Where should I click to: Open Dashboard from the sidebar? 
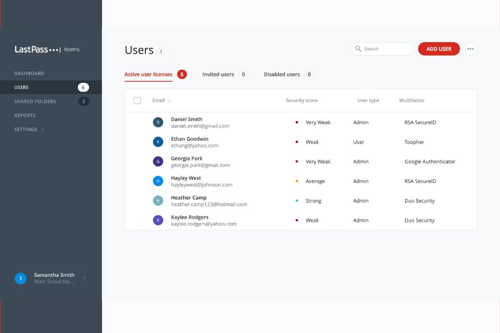[29, 73]
